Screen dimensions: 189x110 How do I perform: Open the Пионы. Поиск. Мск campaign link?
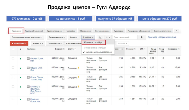[x=37, y=59]
